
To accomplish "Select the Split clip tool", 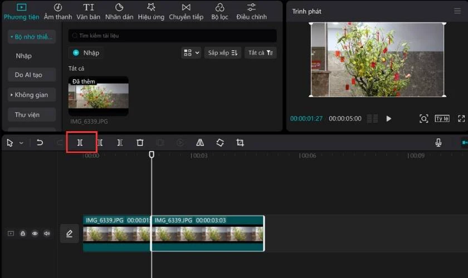I will coord(80,143).
